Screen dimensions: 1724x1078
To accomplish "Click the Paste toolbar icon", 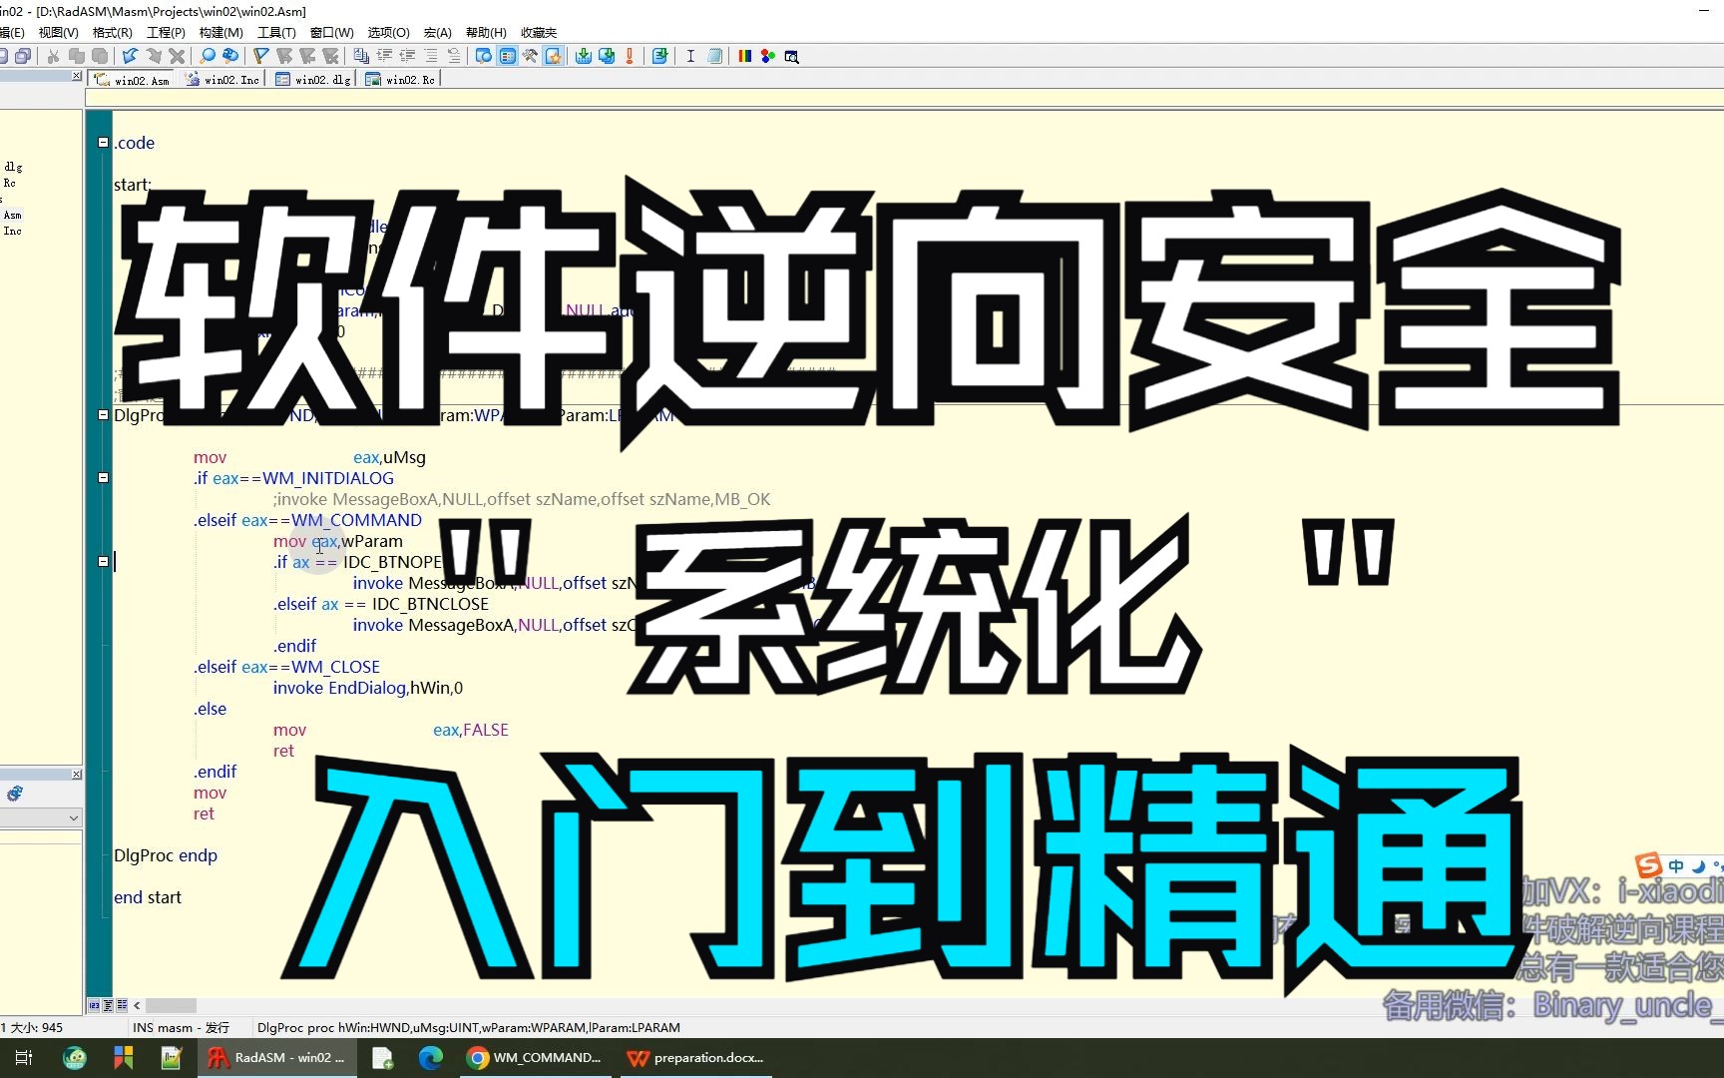I will 100,56.
